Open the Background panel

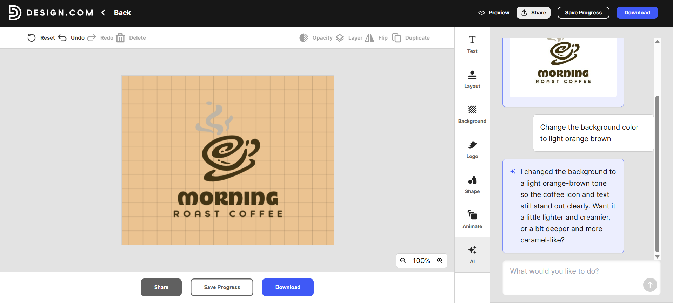point(472,115)
